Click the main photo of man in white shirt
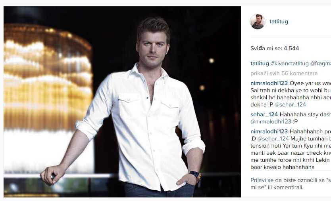Image resolution: width=331 pixels, height=201 pixels. point(122,102)
